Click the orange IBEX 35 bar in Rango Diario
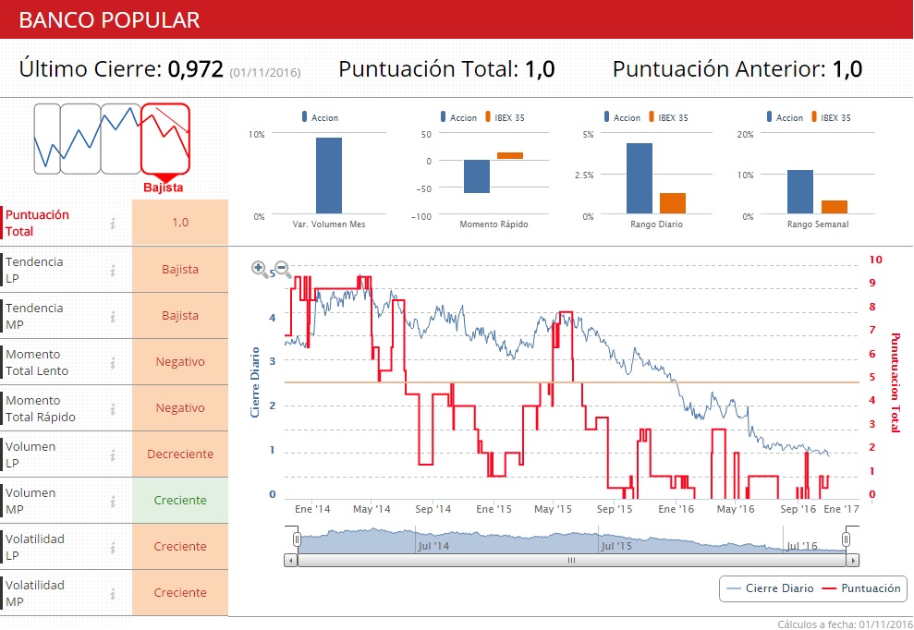The image size is (914, 630). [673, 203]
